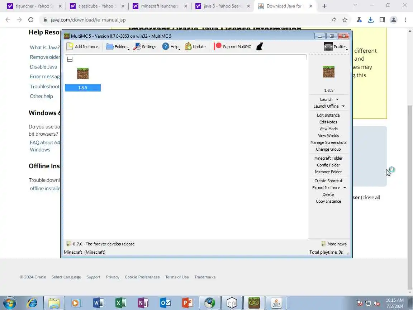
Task: Close the Download Java tab
Action: coord(311,6)
